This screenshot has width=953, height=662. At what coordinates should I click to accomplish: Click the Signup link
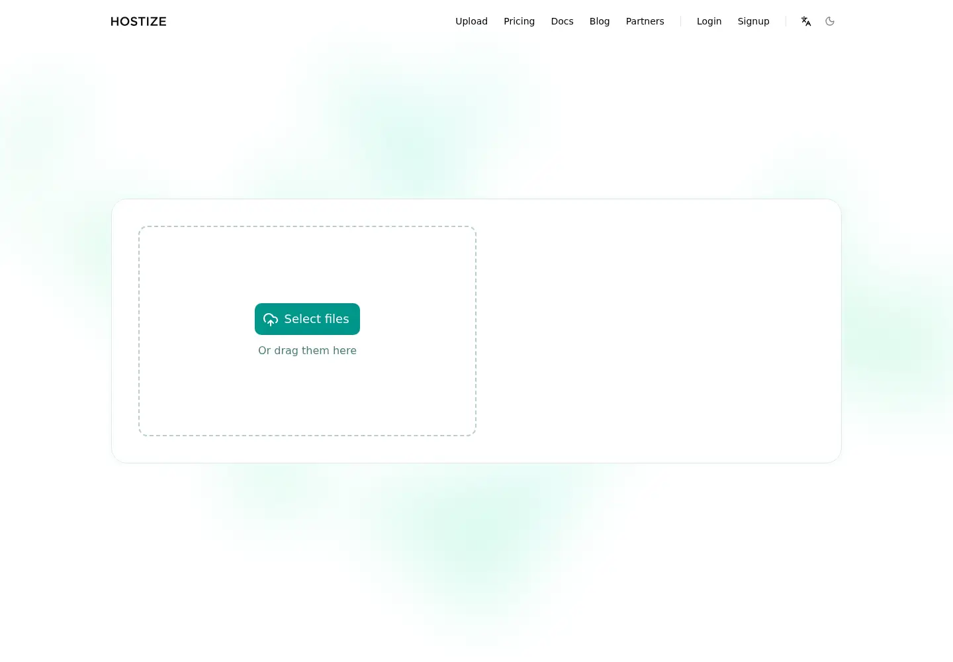click(x=753, y=21)
